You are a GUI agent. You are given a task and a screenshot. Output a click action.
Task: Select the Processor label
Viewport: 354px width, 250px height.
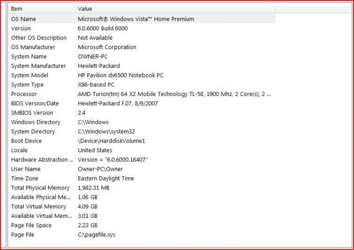(24, 94)
